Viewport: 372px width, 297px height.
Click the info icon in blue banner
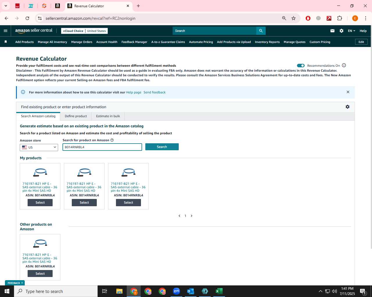tap(23, 92)
